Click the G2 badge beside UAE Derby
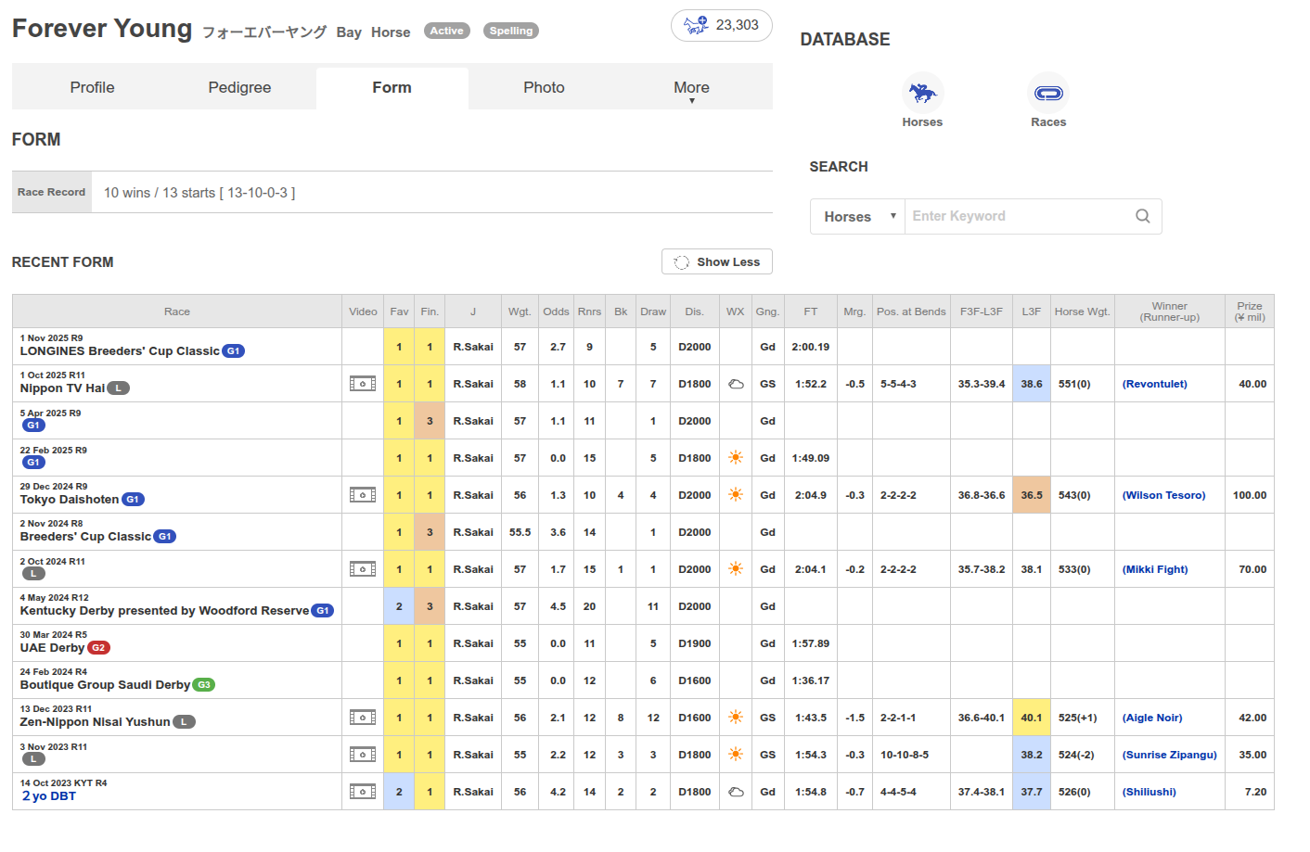Screen dimensions: 1310x852 (x=98, y=648)
